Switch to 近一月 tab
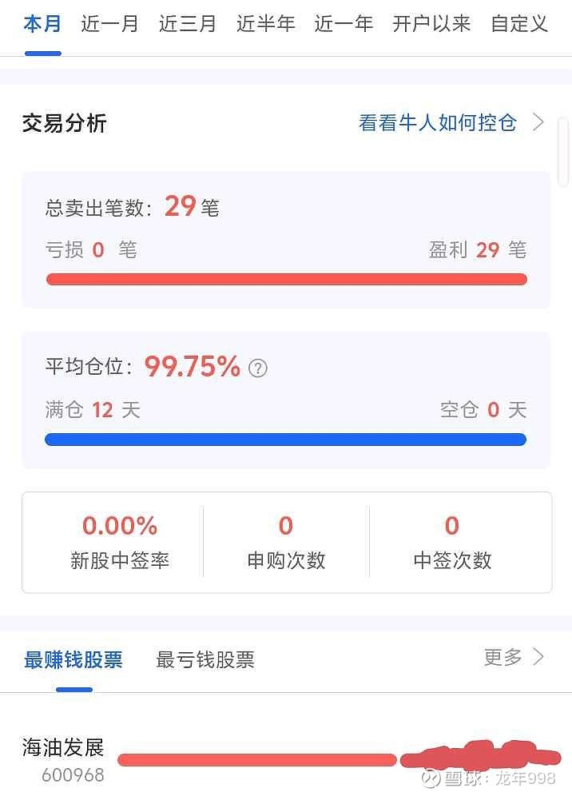This screenshot has width=572, height=796. pos(109,24)
